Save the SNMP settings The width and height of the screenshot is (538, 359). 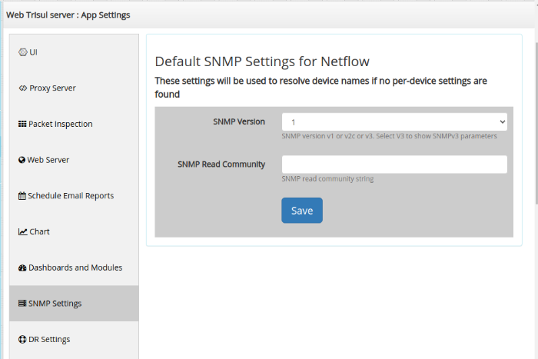tap(302, 211)
